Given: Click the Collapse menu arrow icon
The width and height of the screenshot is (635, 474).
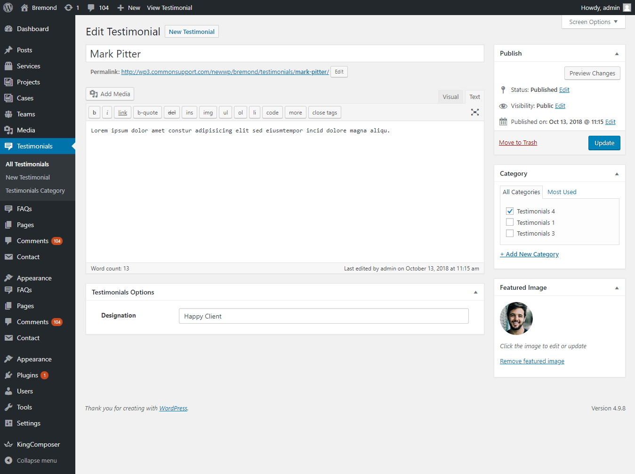Looking at the screenshot, I should 8,460.
